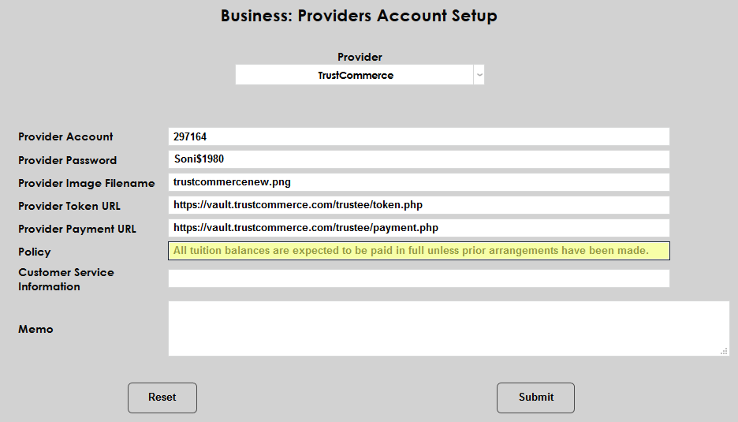Click the Provider Payment URL label

click(77, 229)
